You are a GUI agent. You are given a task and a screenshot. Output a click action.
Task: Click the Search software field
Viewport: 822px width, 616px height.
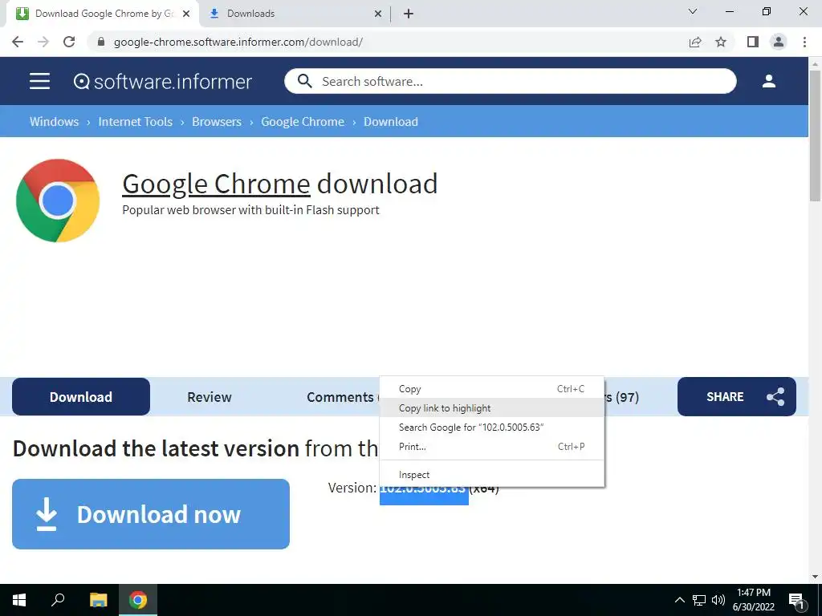(x=510, y=81)
